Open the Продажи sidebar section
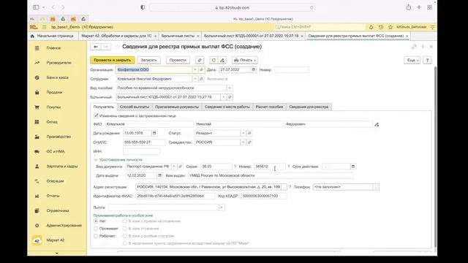 [54, 93]
